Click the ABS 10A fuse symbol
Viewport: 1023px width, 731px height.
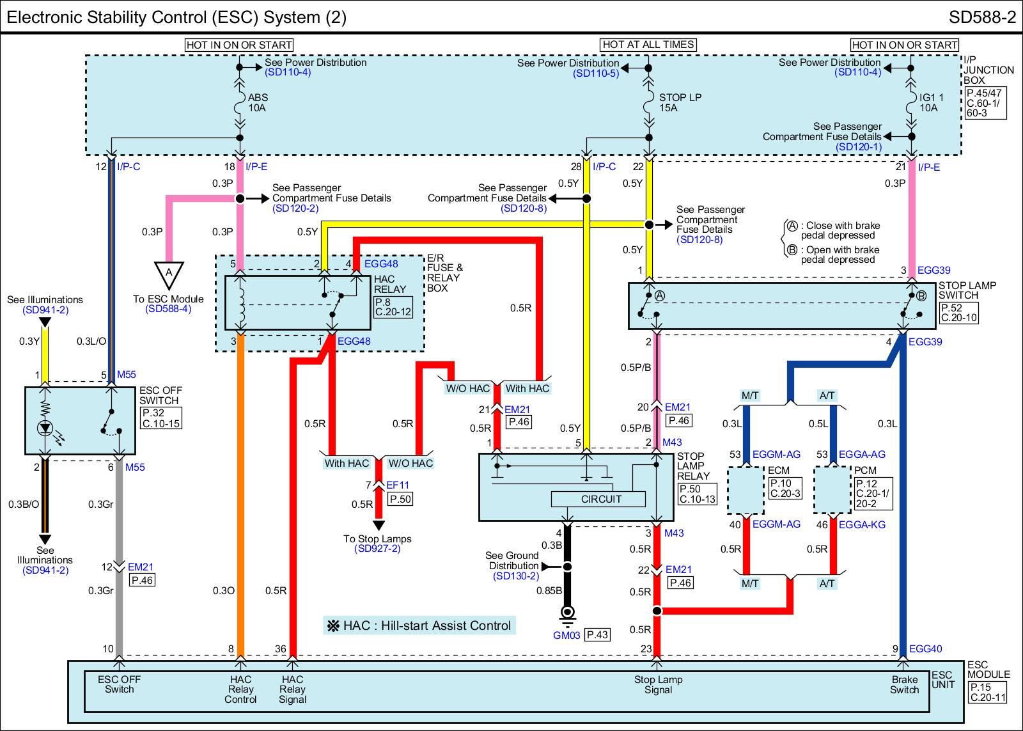pos(240,102)
